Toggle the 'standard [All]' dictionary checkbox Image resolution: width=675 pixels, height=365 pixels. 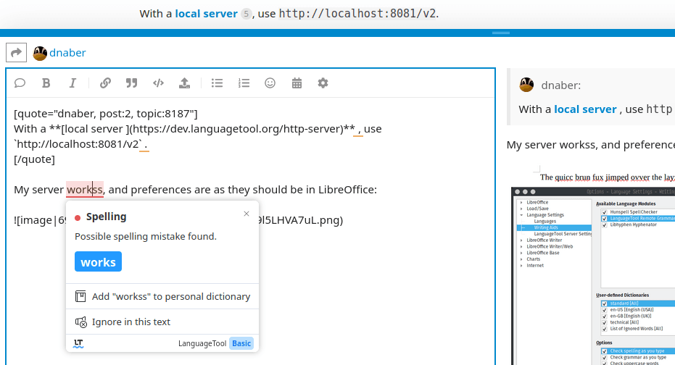pyautogui.click(x=605, y=303)
